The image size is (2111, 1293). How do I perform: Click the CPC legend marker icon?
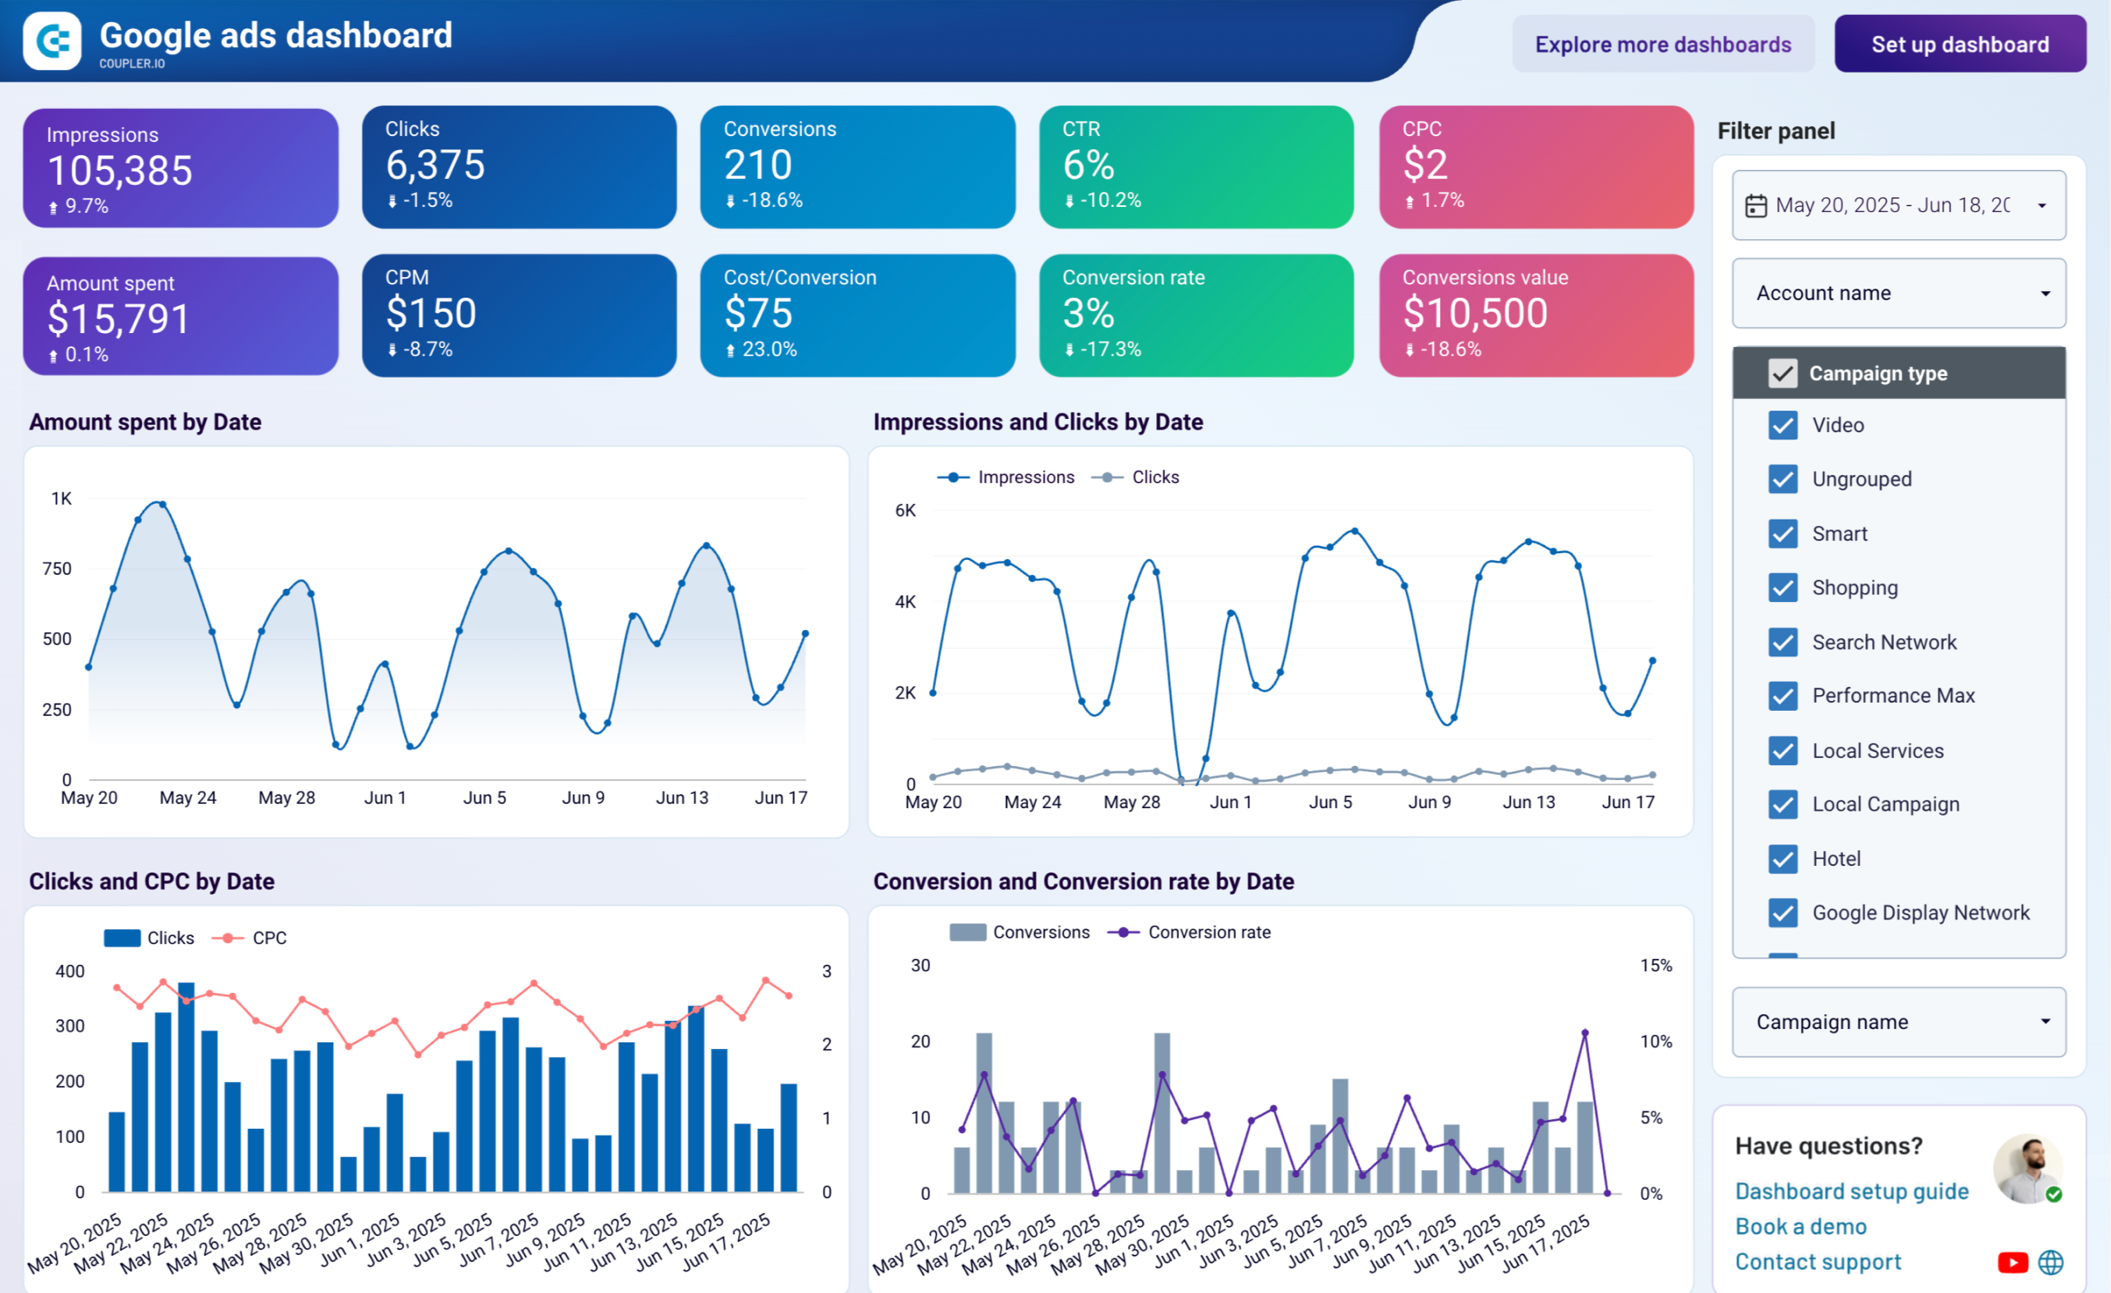coord(228,938)
